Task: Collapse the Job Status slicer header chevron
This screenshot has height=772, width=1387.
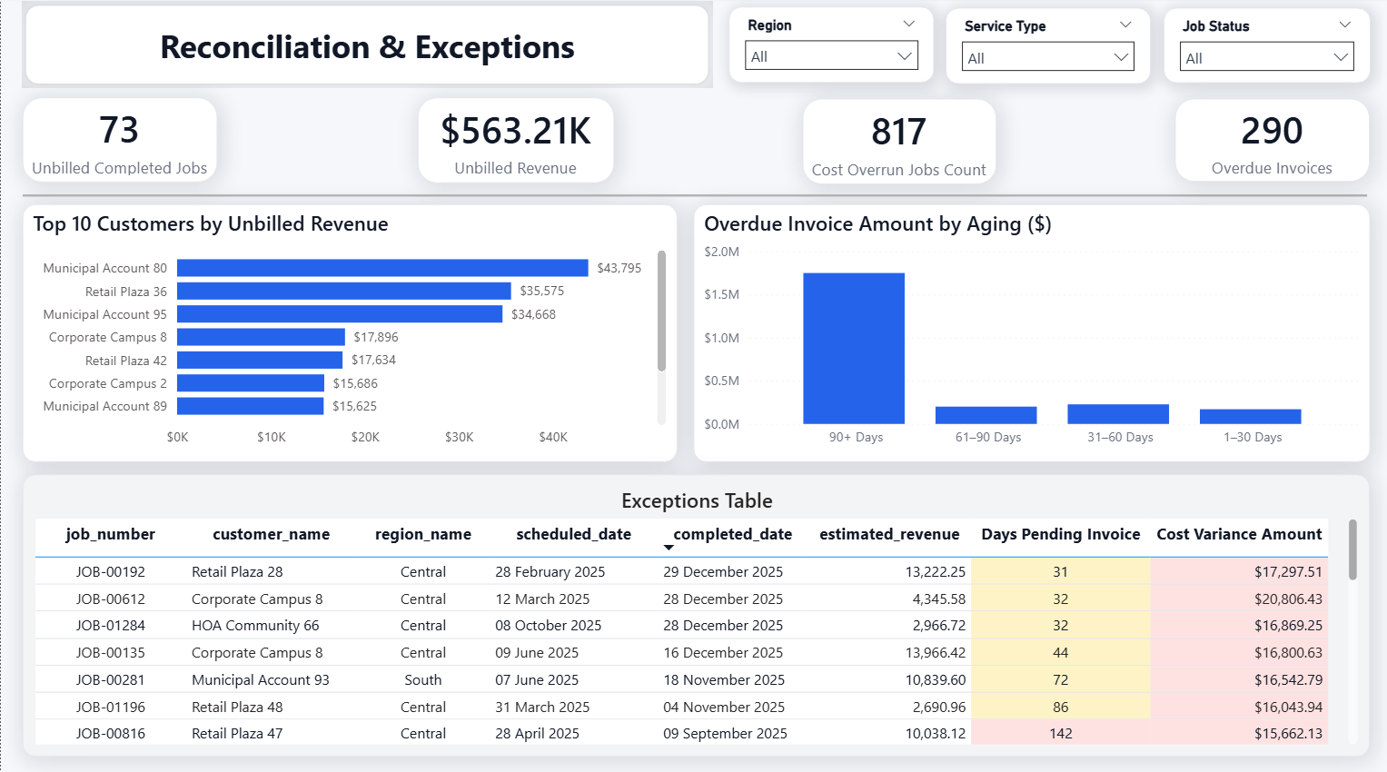Action: point(1344,25)
